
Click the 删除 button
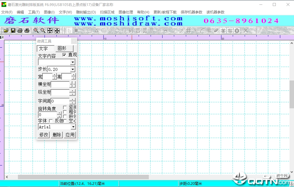coord(57,135)
